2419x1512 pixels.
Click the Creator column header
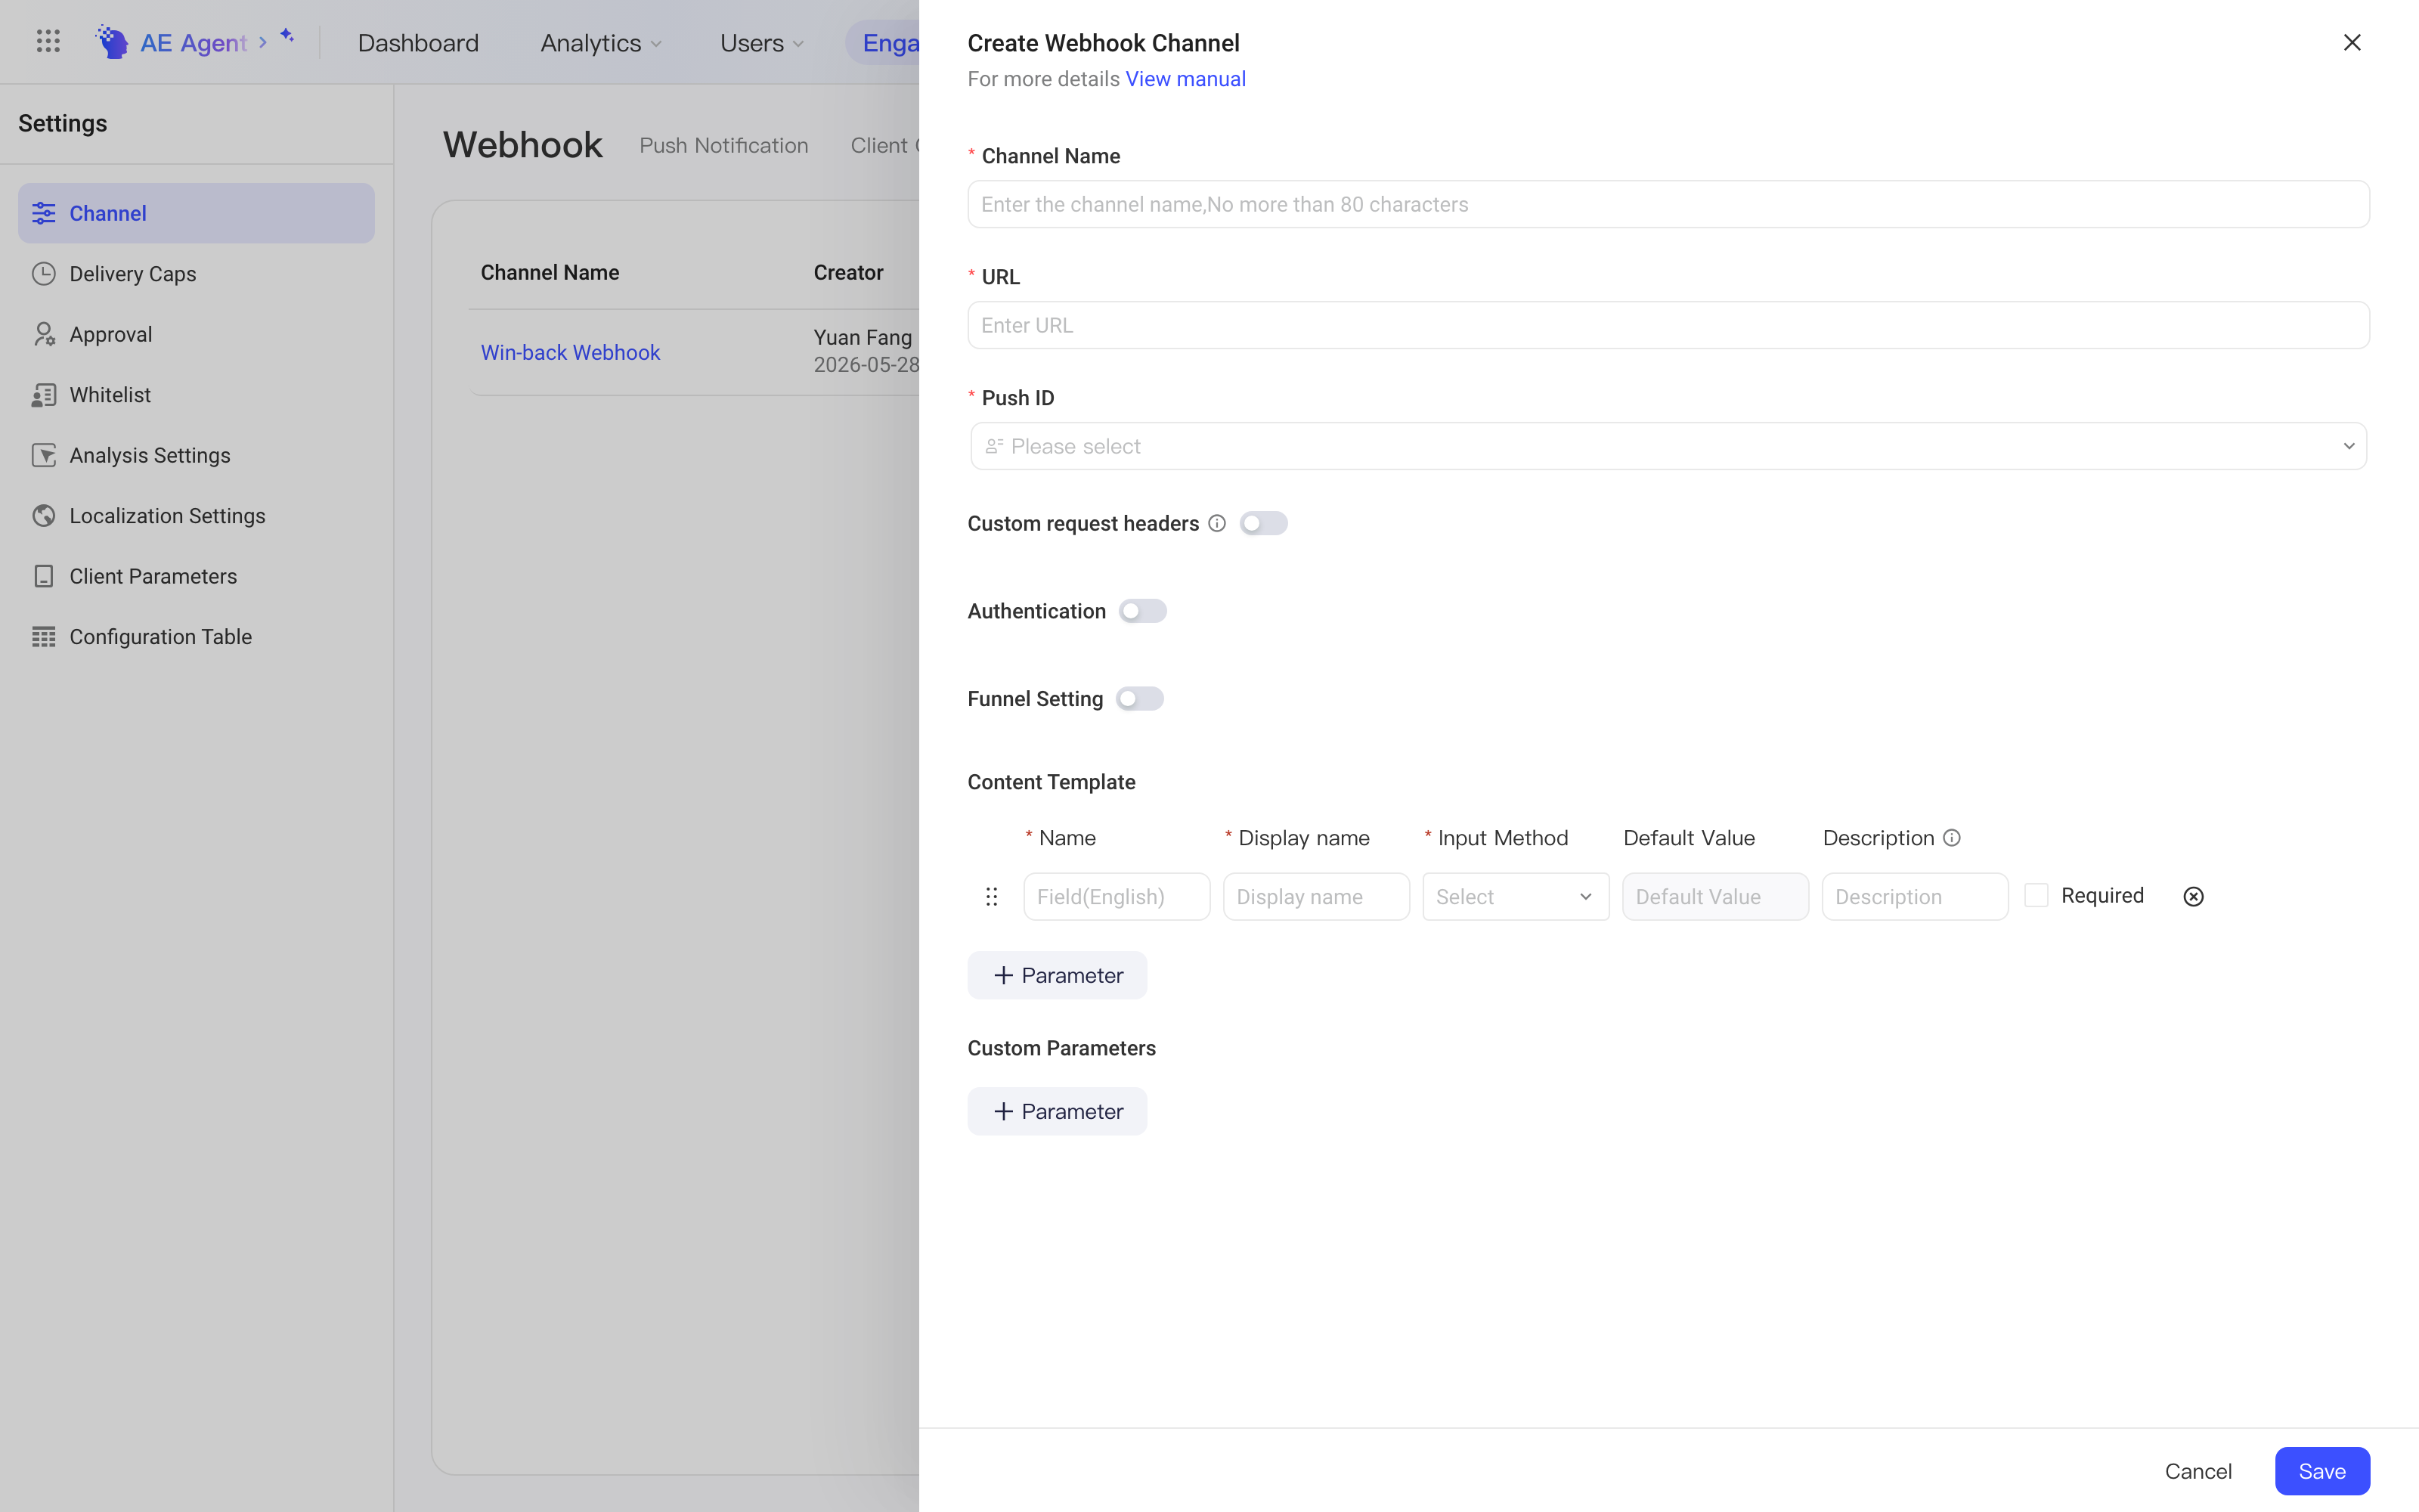pyautogui.click(x=849, y=272)
